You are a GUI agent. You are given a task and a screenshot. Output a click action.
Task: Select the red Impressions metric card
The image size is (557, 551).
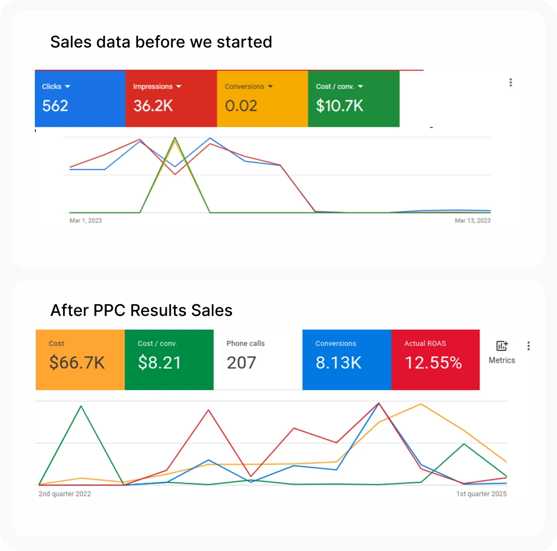click(x=170, y=99)
